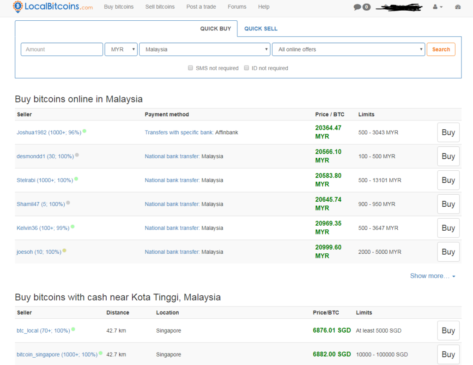
Task: Click status dot beside desmondd1
Action: tap(77, 155)
